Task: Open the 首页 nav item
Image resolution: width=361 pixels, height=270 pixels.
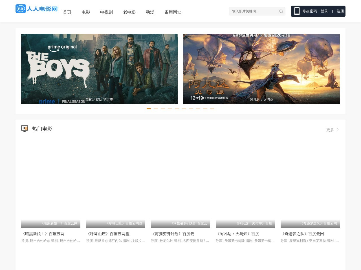Action: coord(67,12)
